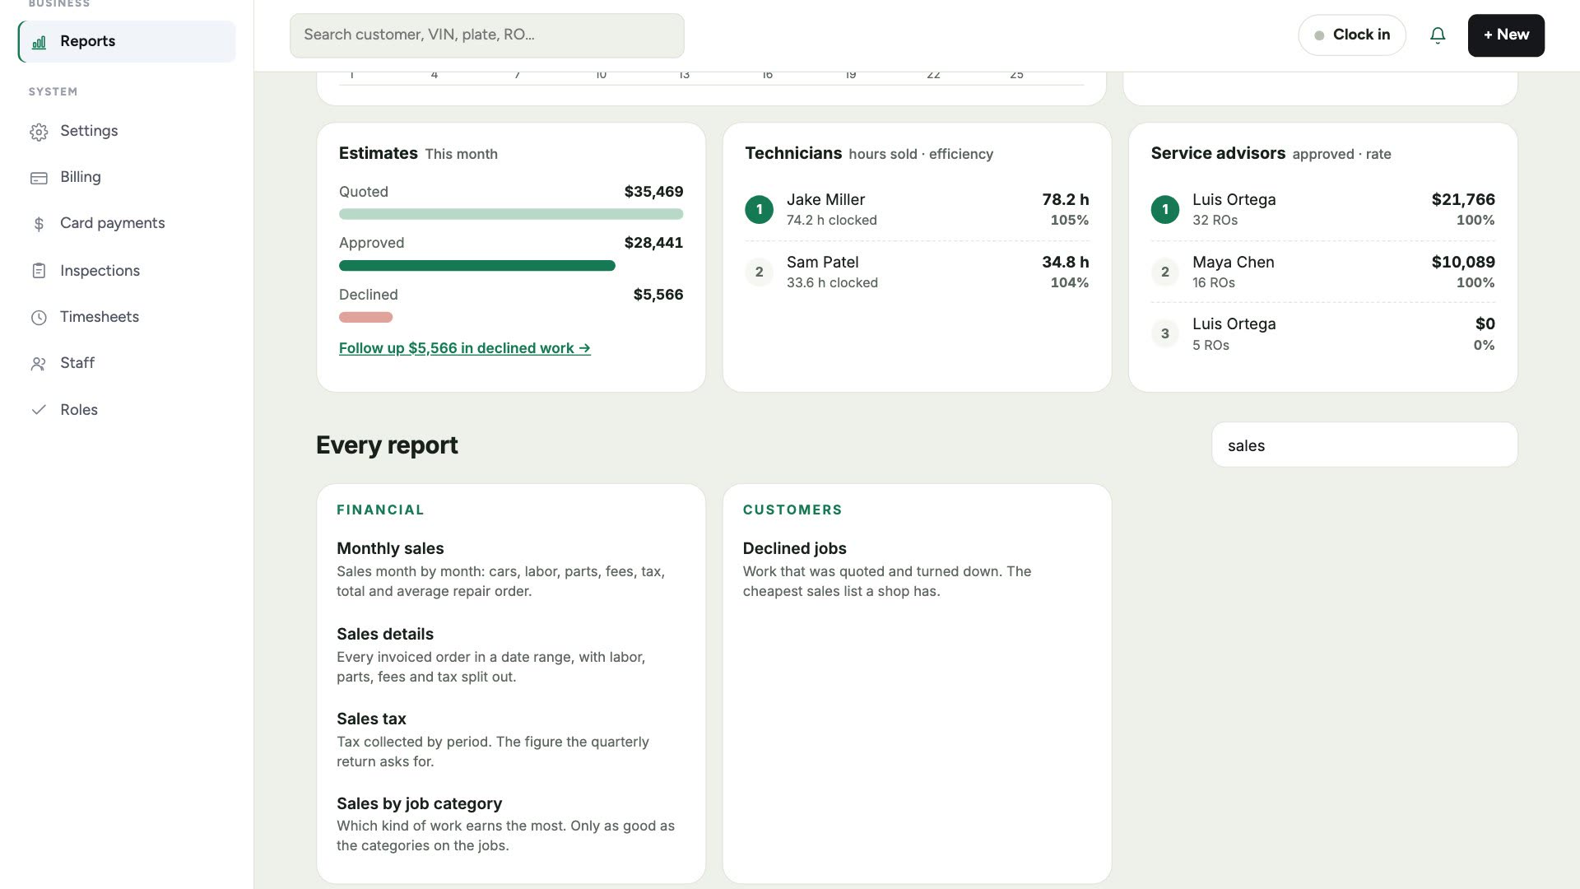Open Timesheets page
1580x889 pixels.
coord(127,317)
